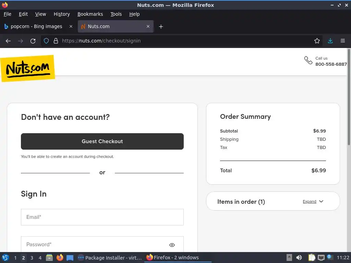
Task: Launch Firefox from the taskbar launcher icon
Action: pos(60,258)
